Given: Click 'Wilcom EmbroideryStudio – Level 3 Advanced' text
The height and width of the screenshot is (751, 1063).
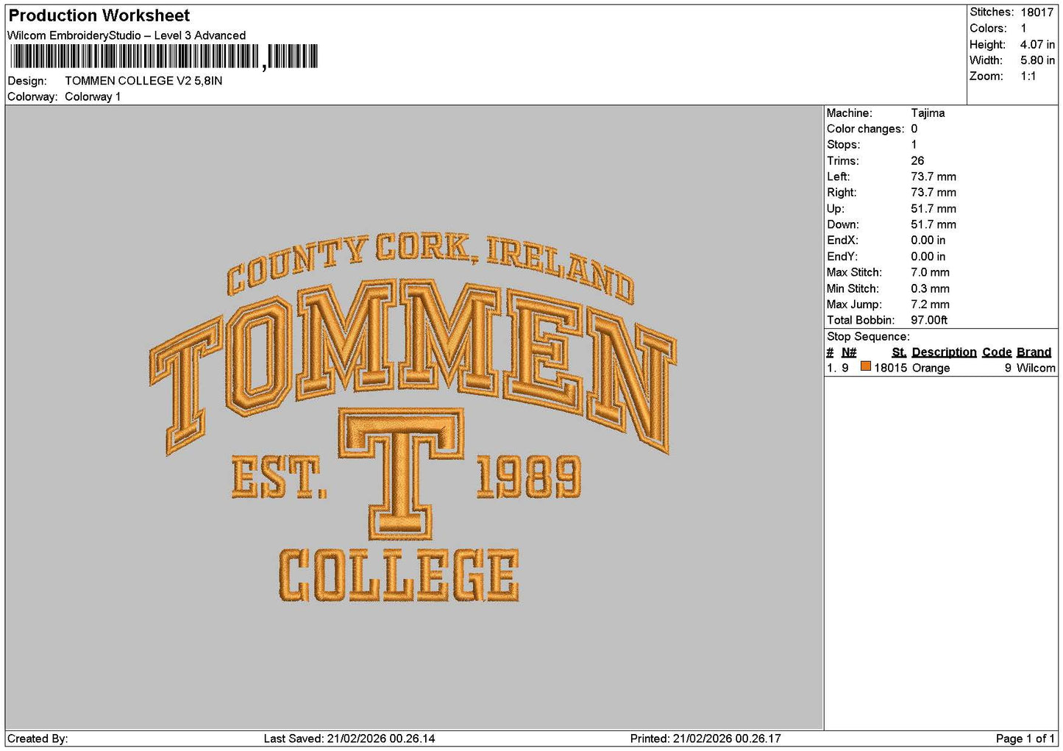Looking at the screenshot, I should pyautogui.click(x=127, y=35).
